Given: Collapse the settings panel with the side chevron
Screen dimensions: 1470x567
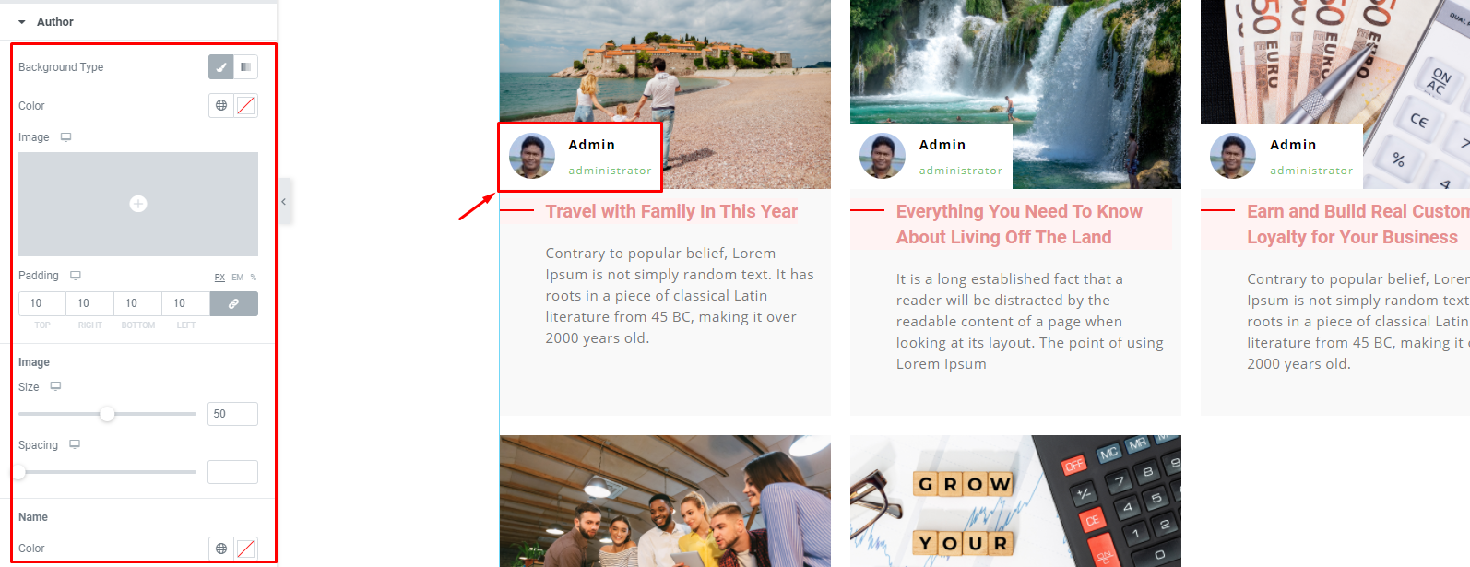Looking at the screenshot, I should coord(284,201).
